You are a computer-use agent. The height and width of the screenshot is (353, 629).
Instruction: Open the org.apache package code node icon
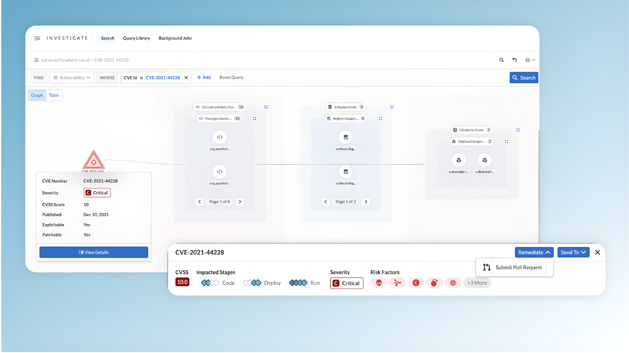[x=219, y=137]
